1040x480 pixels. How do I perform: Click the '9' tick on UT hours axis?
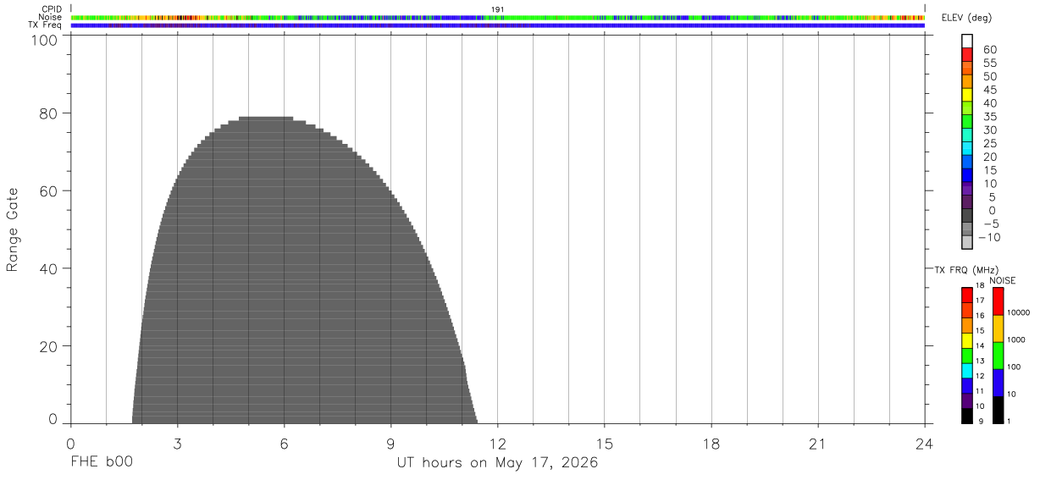(390, 444)
